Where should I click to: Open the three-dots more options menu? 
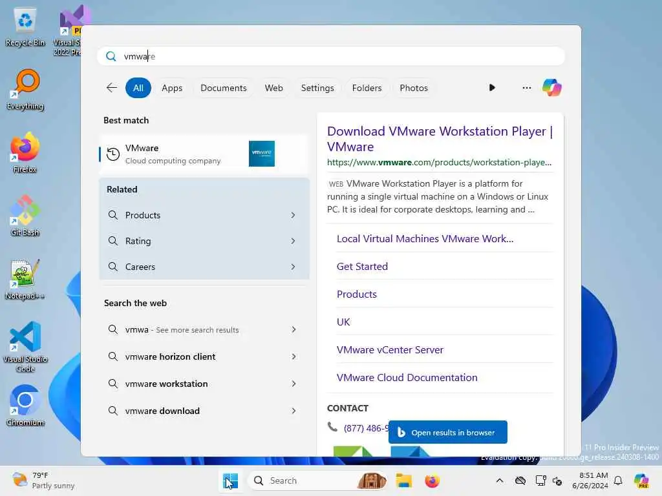pyautogui.click(x=526, y=88)
